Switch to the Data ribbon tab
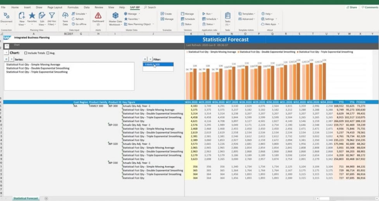The image size is (379, 201). 86,7
